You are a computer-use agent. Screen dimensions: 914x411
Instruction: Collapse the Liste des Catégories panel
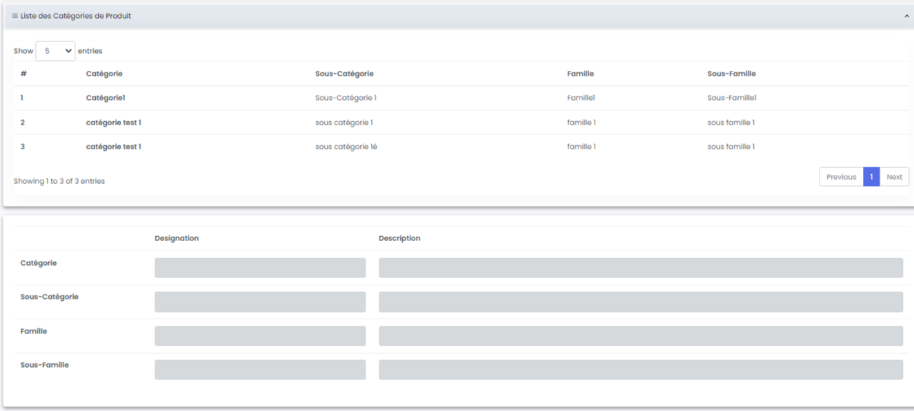pos(906,17)
